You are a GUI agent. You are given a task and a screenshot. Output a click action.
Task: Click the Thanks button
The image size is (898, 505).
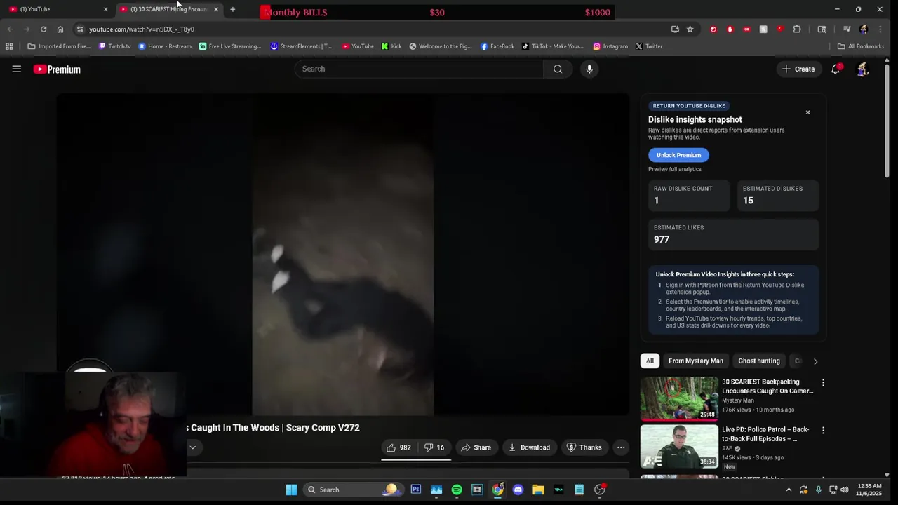[x=584, y=447]
